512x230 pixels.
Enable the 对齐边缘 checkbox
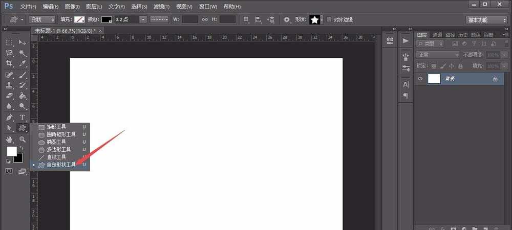[329, 19]
